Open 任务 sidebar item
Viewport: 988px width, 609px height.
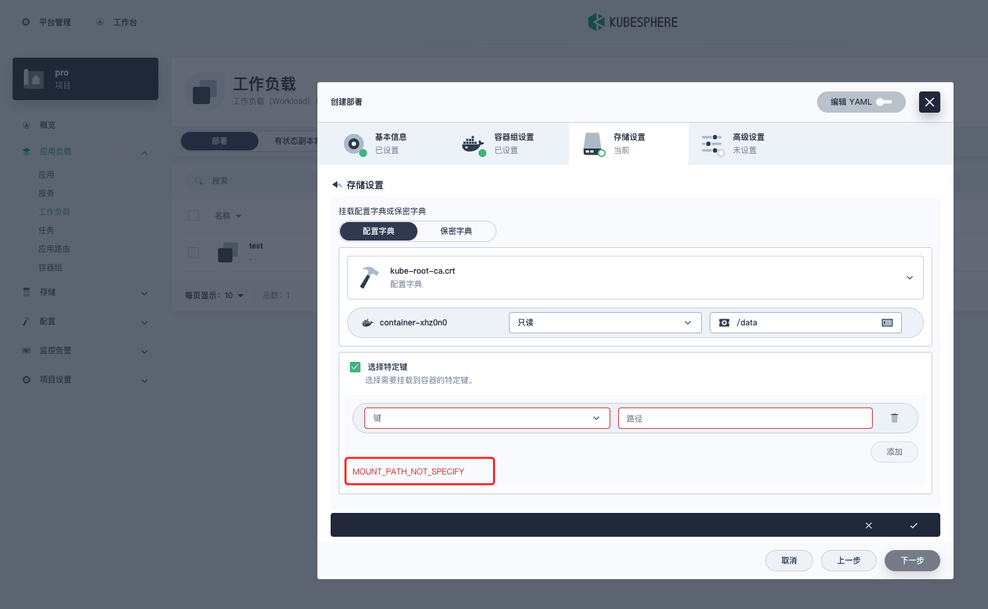click(x=46, y=231)
